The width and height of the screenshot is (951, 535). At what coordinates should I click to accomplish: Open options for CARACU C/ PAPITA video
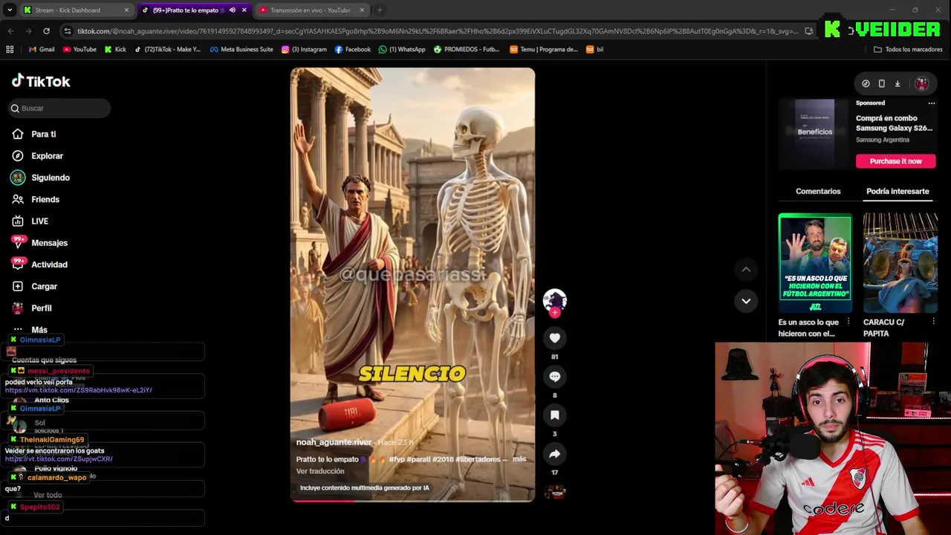[x=933, y=322]
